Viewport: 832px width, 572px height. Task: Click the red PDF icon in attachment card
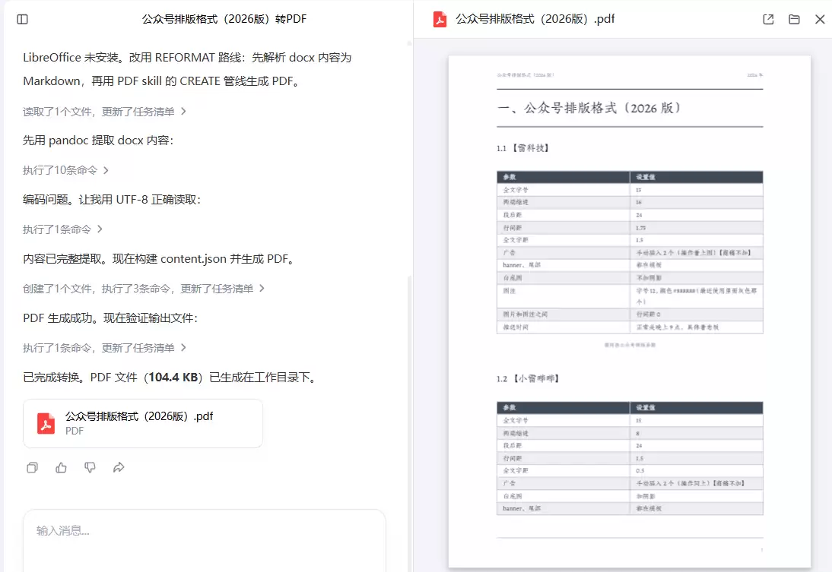coord(46,423)
